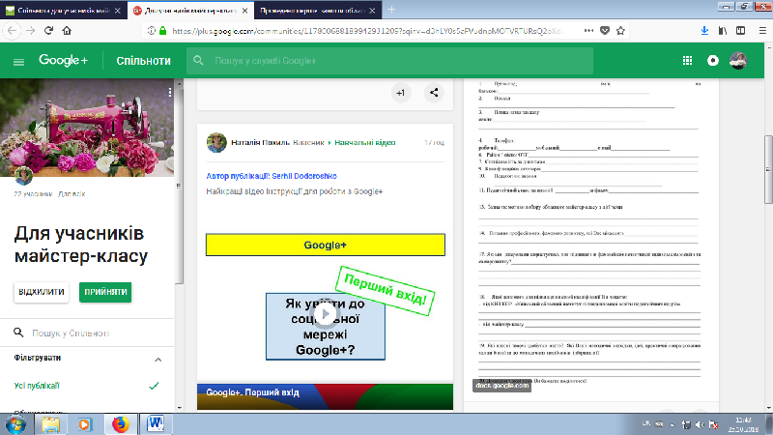Click the Google+. Перший вхід video title
773x435 pixels.
[252, 392]
